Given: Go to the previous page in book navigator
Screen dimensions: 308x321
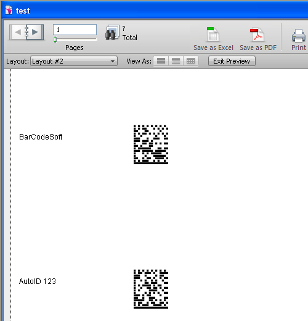Looking at the screenshot, I should pyautogui.click(x=18, y=32).
